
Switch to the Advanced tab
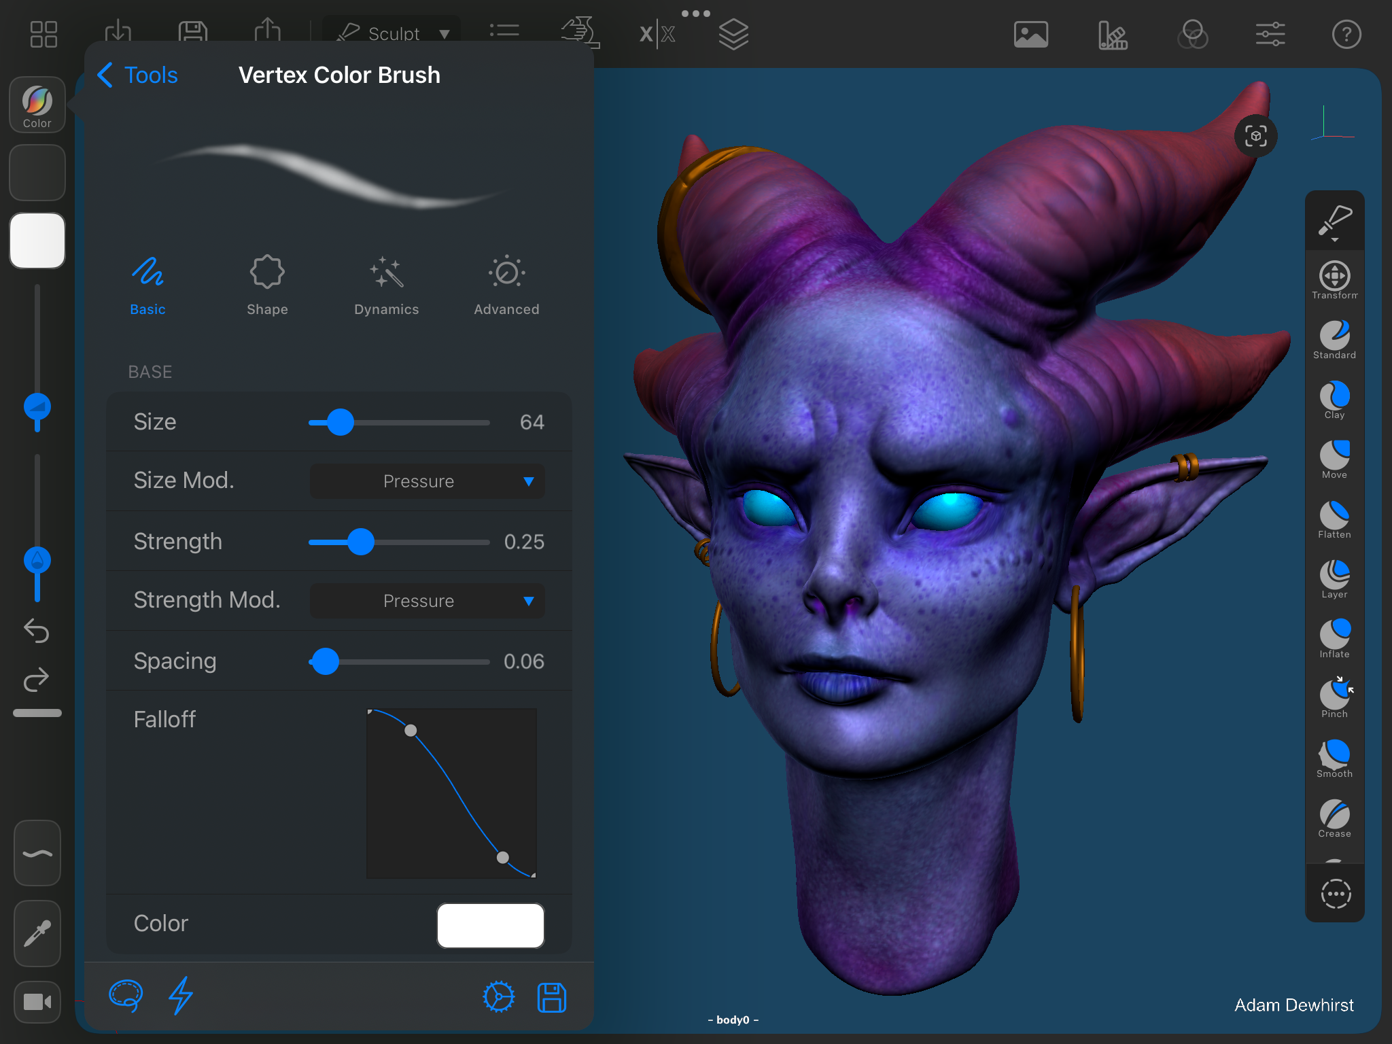pyautogui.click(x=506, y=286)
